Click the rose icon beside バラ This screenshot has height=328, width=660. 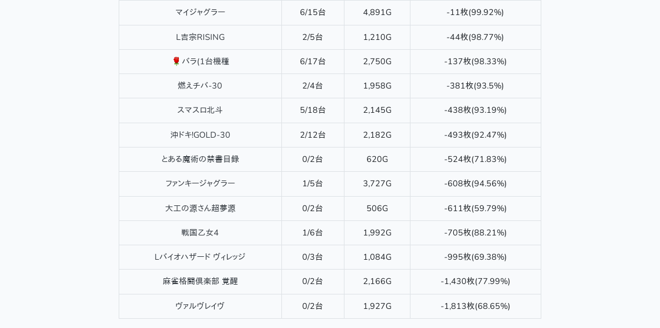[x=177, y=61]
